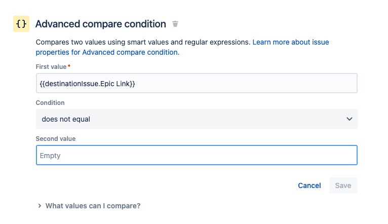Click the Condition dropdown chevron arrow
Image resolution: width=388 pixels, height=224 pixels.
click(349, 119)
